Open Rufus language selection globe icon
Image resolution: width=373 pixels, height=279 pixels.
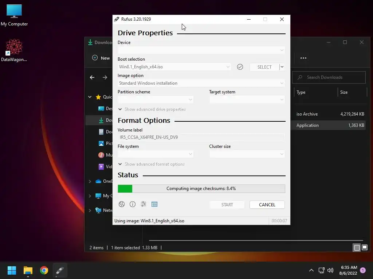tap(122, 204)
